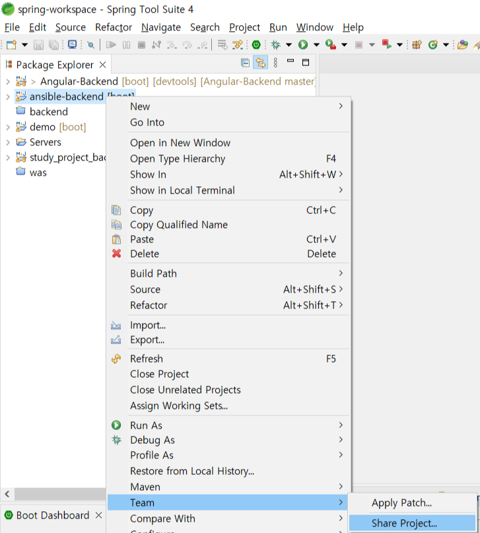Click the Save All toolbar icon

(x=53, y=44)
